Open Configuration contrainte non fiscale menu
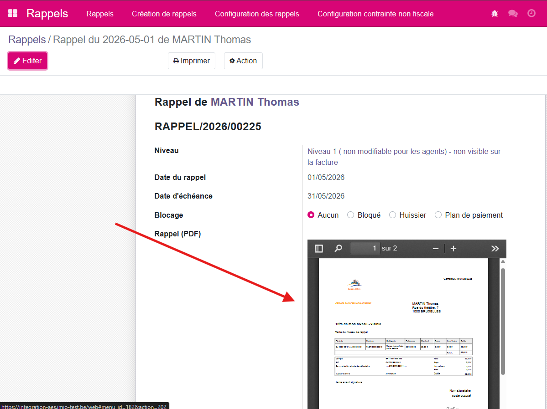 coord(375,14)
